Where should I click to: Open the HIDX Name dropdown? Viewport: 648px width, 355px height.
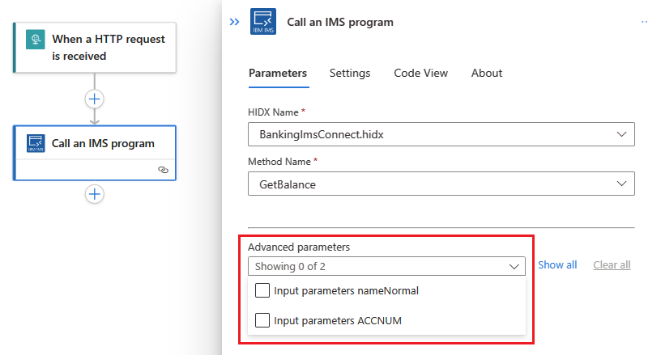click(x=441, y=134)
